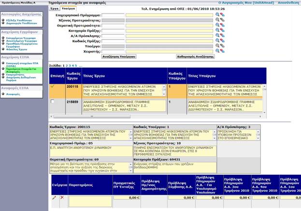Click the Κωδικός Πράξης input field

point(170,42)
